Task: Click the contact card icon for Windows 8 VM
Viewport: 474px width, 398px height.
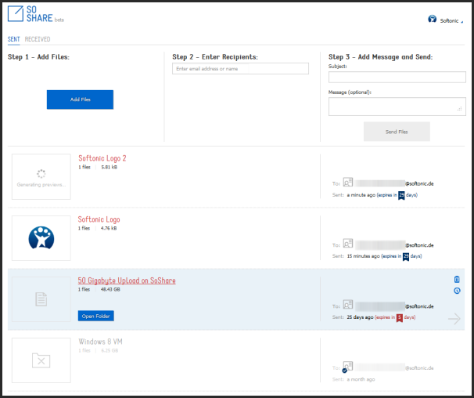Action: point(347,367)
